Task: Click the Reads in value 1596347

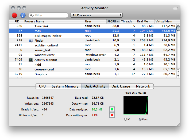Action: point(48,98)
